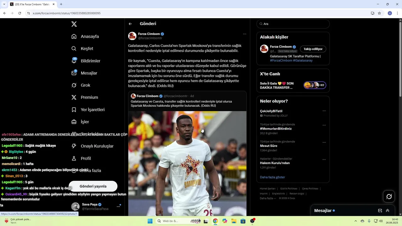Viewport: 402px width, 226px height.
Task: Toggle the Takip ediliyor follow button
Action: click(x=313, y=49)
